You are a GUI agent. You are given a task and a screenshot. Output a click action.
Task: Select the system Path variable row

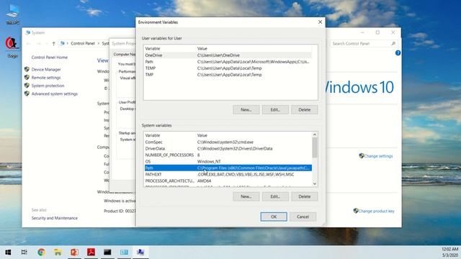pyautogui.click(x=228, y=168)
